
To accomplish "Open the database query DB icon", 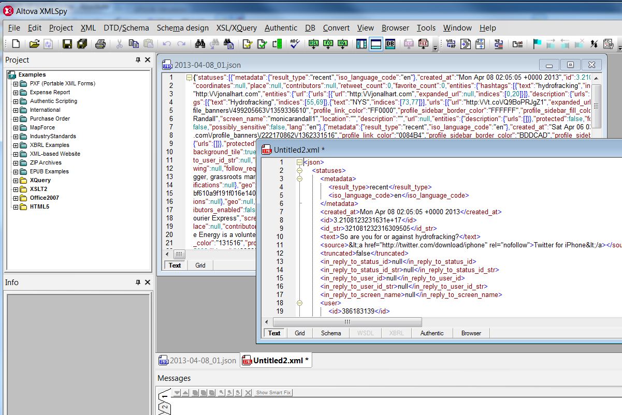I will pos(390,44).
